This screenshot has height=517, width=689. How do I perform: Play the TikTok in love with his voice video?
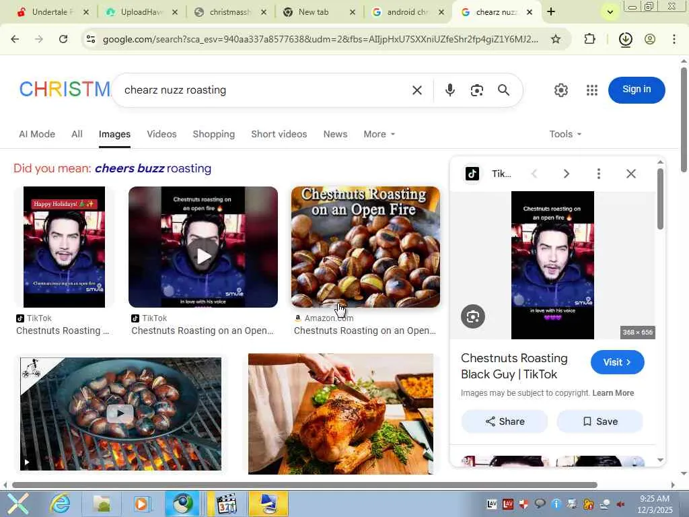(203, 247)
